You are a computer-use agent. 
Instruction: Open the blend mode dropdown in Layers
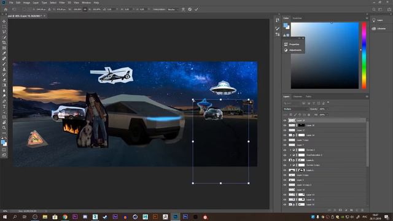(x=295, y=109)
